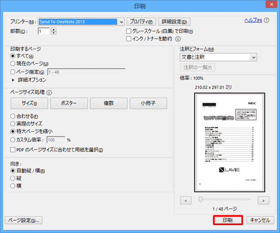Enable グレースケール (白黒) で印刷 checkbox
The width and height of the screenshot is (280, 233).
(x=129, y=31)
